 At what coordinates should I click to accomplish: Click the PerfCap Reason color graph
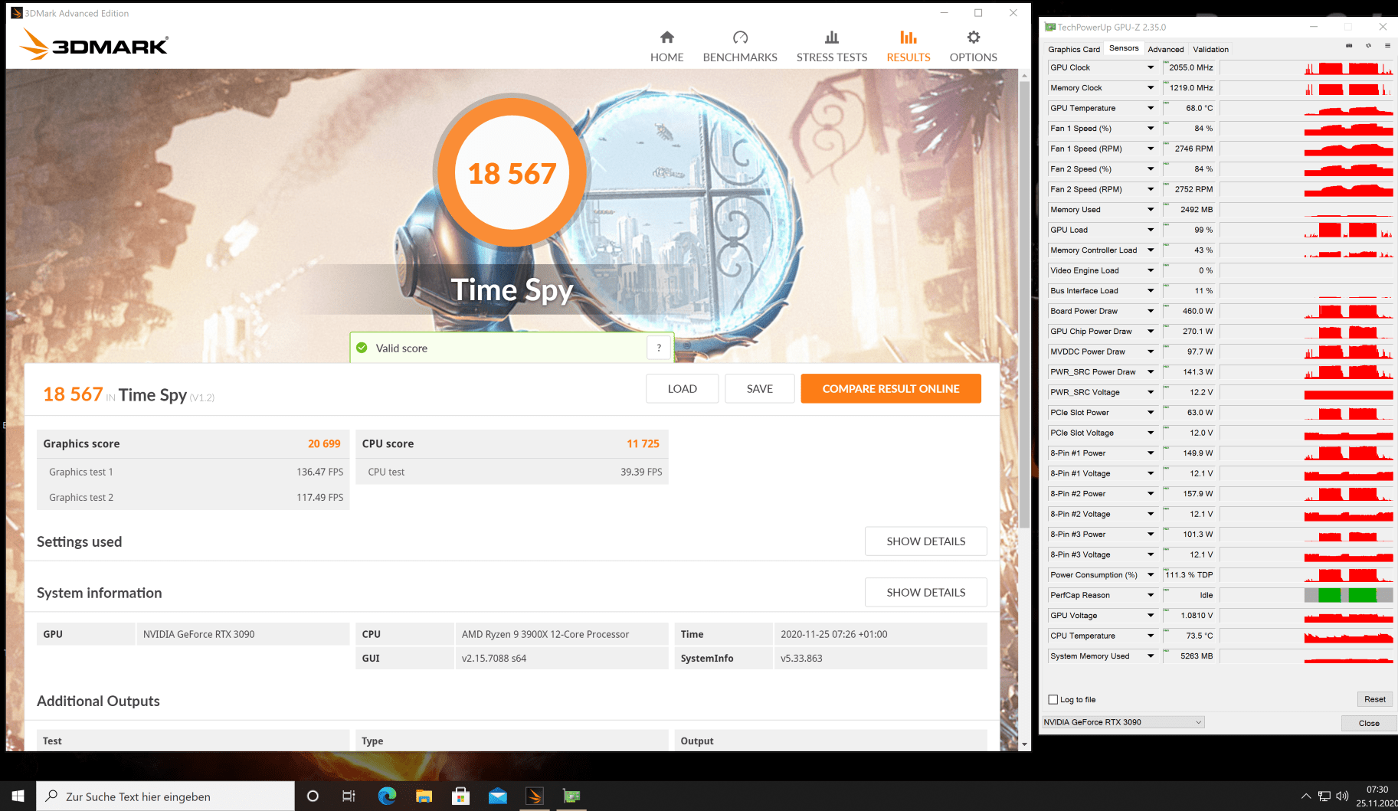1348,595
